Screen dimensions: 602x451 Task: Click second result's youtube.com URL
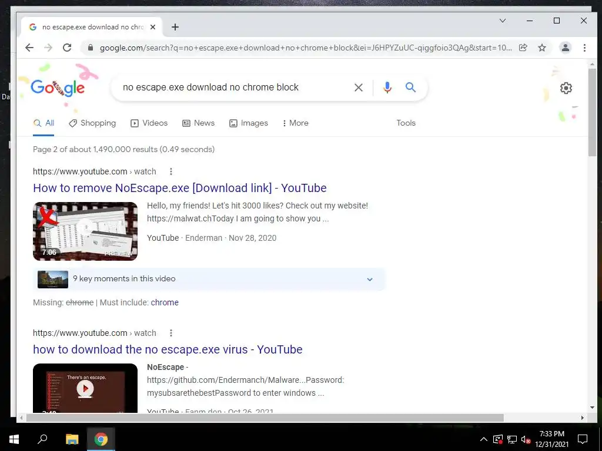coord(95,333)
